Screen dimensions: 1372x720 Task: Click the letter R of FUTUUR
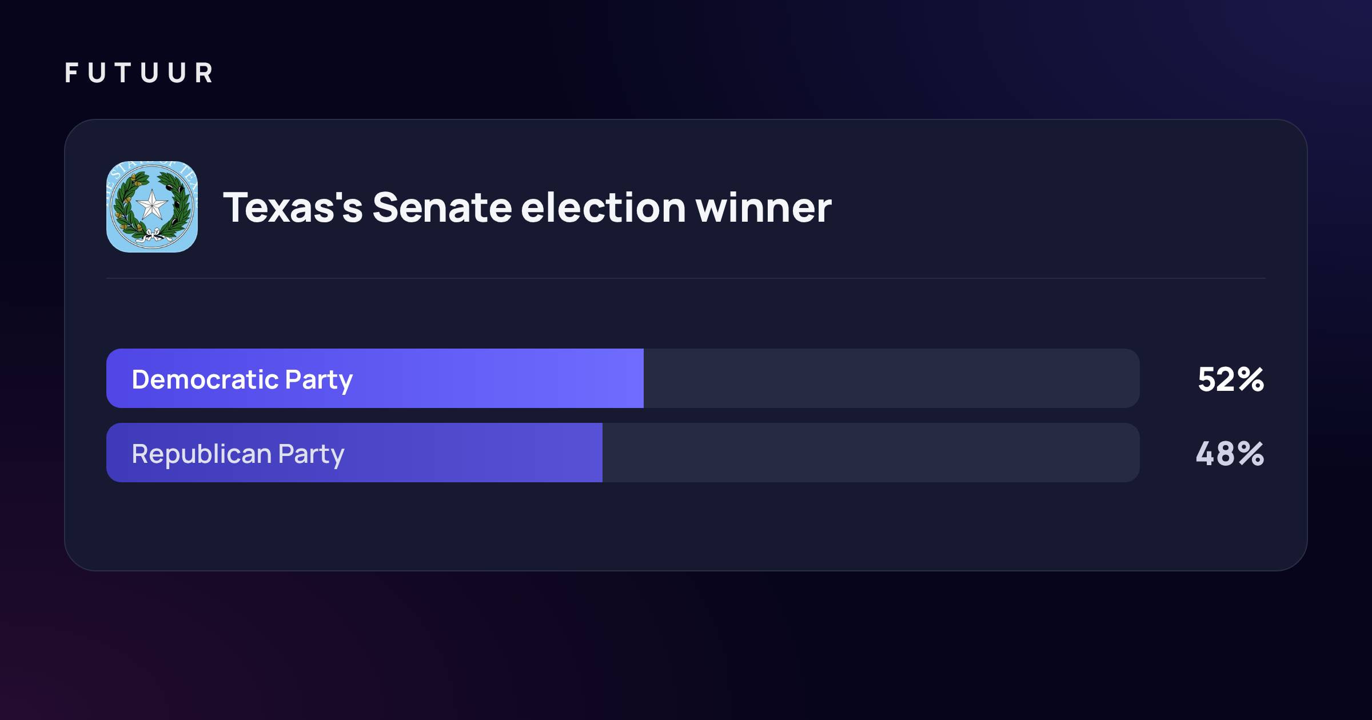[204, 73]
